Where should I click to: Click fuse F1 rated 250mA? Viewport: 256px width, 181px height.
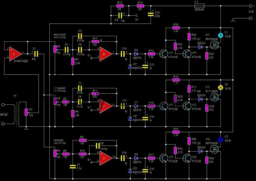[199, 6]
